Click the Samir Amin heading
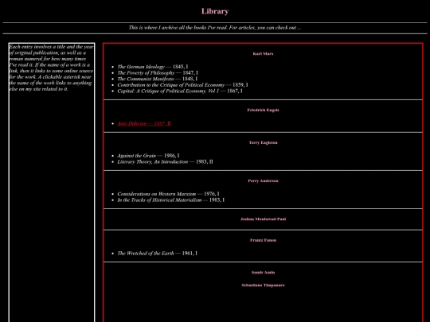 click(263, 273)
